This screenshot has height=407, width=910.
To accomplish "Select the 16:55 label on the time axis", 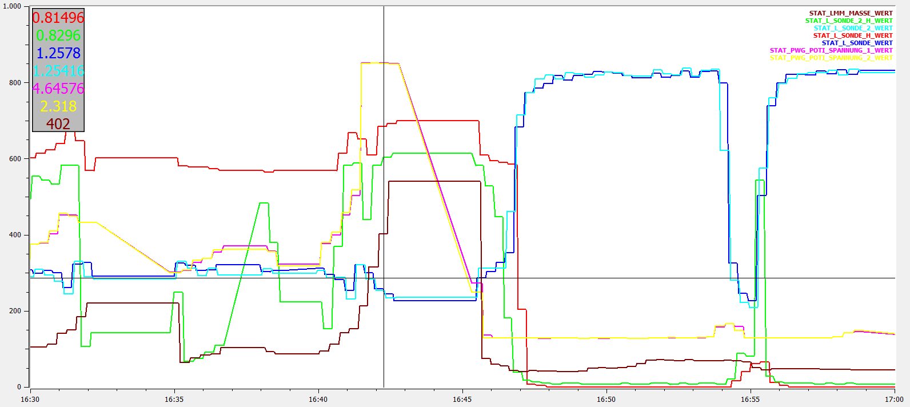I will coord(750,399).
